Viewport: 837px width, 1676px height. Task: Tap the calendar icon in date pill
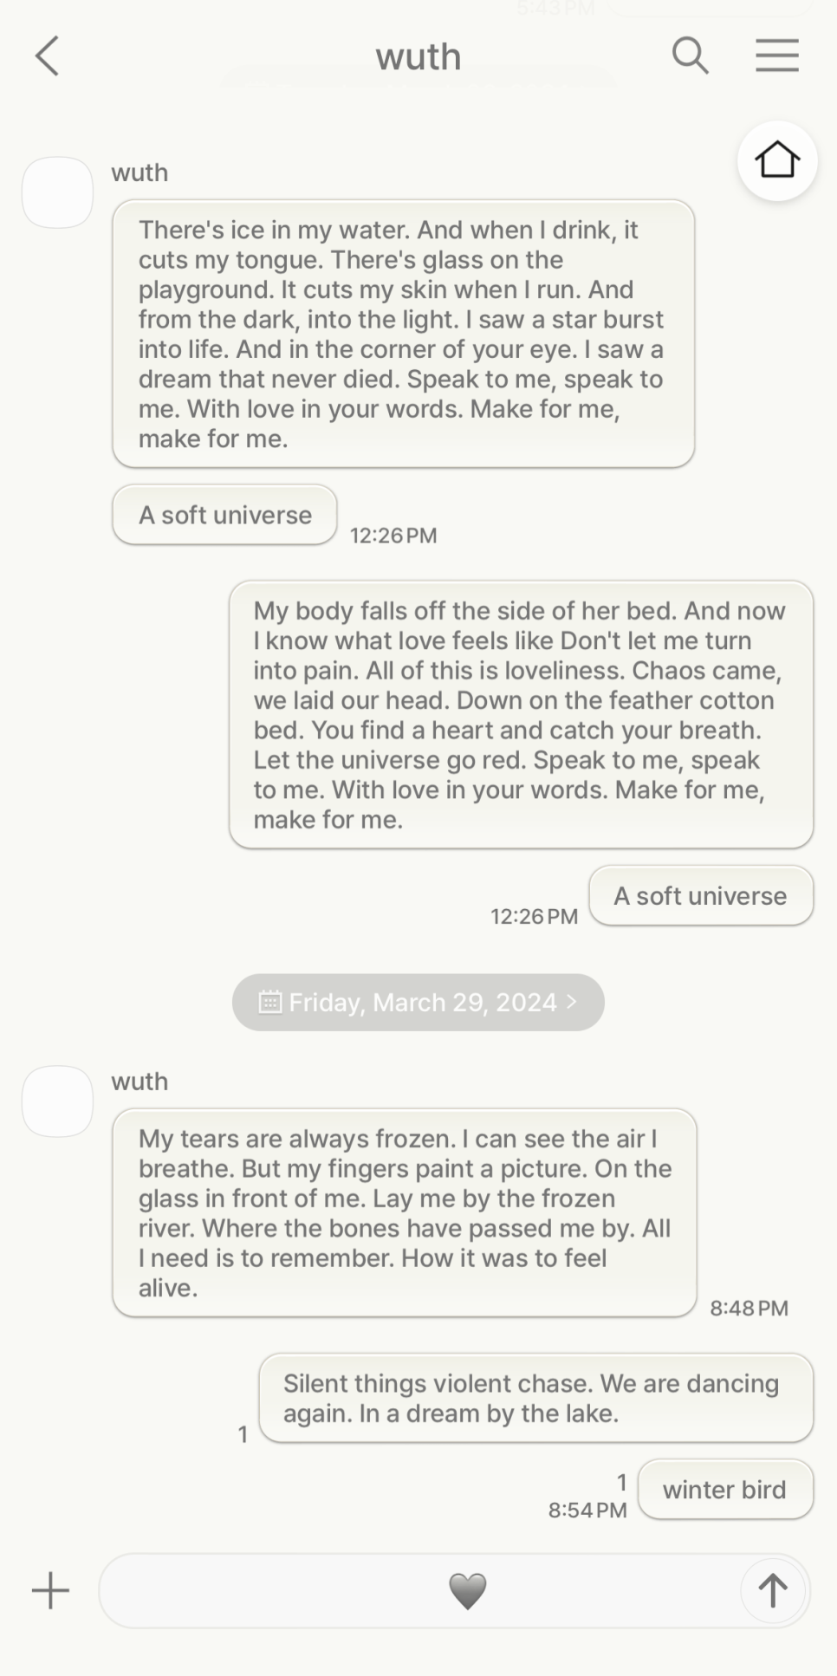point(270,1003)
